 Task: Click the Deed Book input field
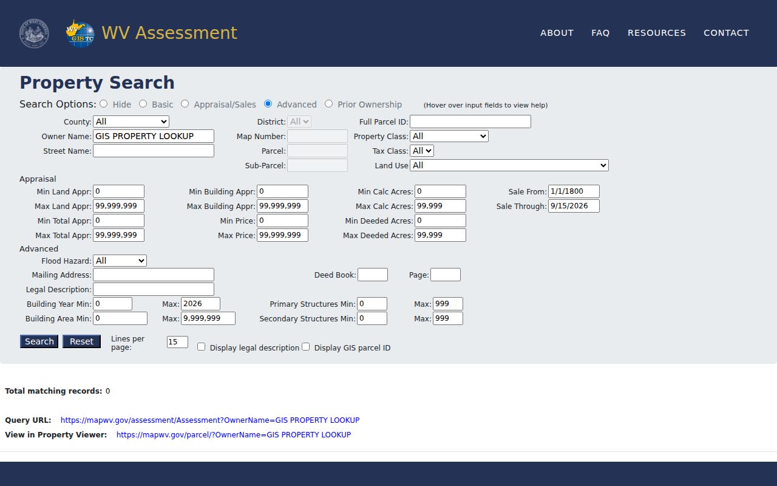[373, 275]
